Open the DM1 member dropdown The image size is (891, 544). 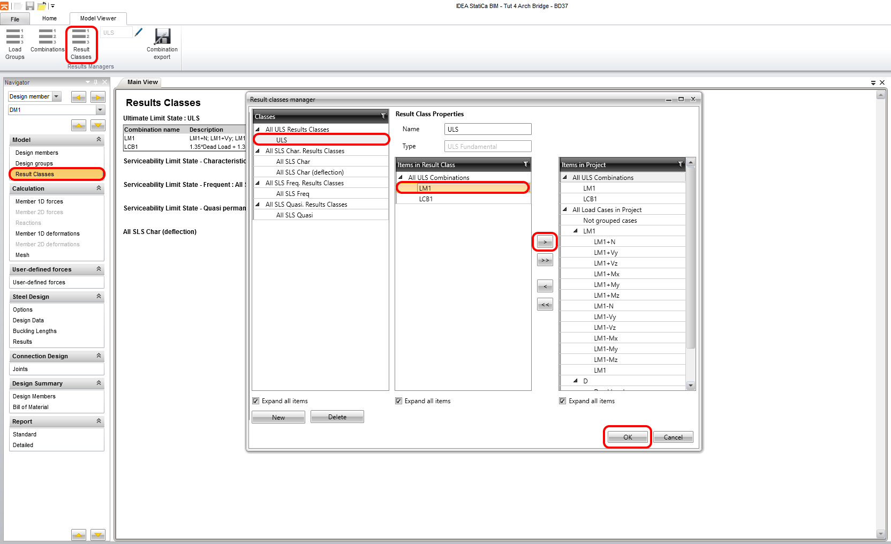pyautogui.click(x=100, y=110)
